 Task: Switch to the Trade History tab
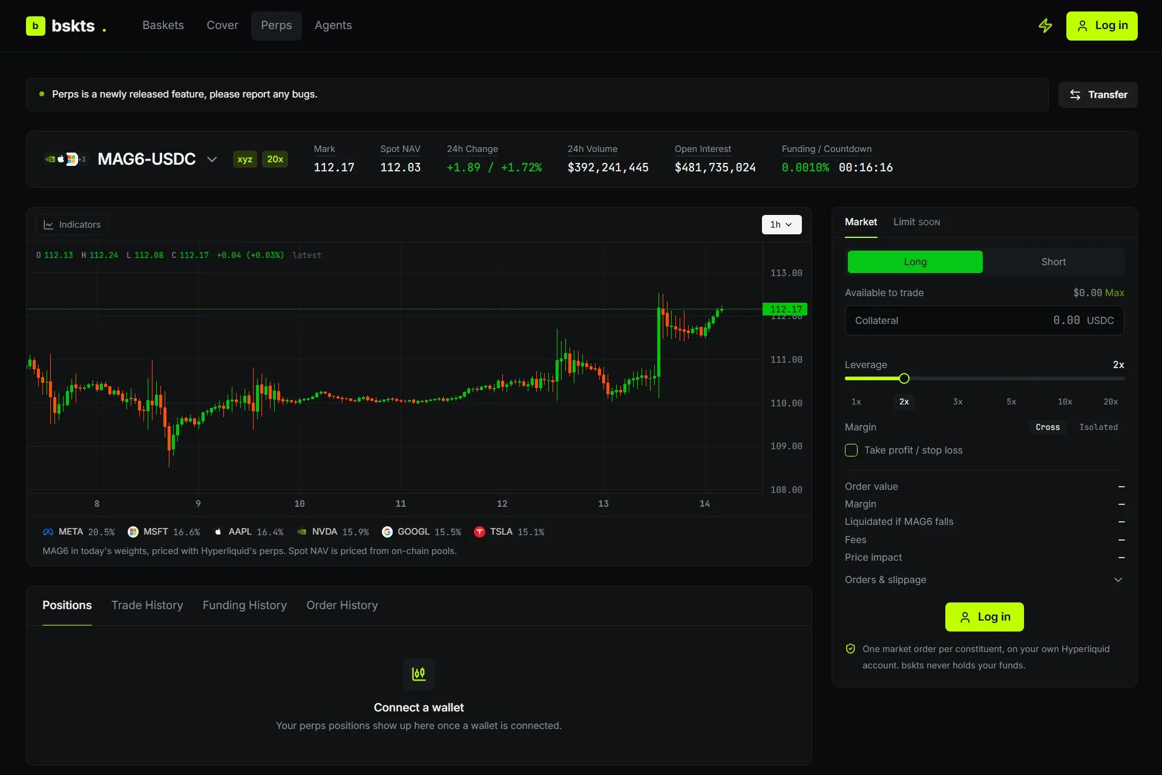point(147,605)
